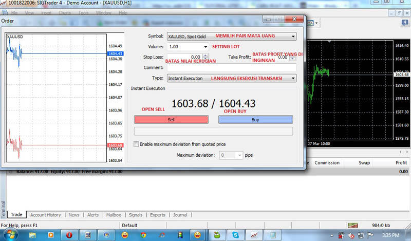This screenshot has height=241, width=411.
Task: Click the Swap column header
Action: click(364, 162)
